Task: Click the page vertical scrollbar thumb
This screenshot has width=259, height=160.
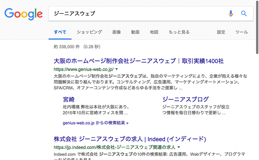Action: click(257, 27)
